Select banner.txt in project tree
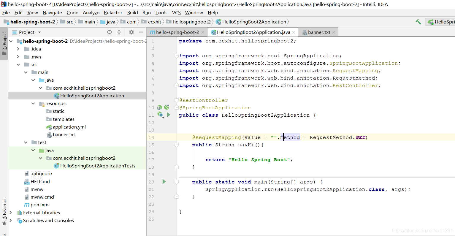Image resolution: width=455 pixels, height=236 pixels. (64, 134)
